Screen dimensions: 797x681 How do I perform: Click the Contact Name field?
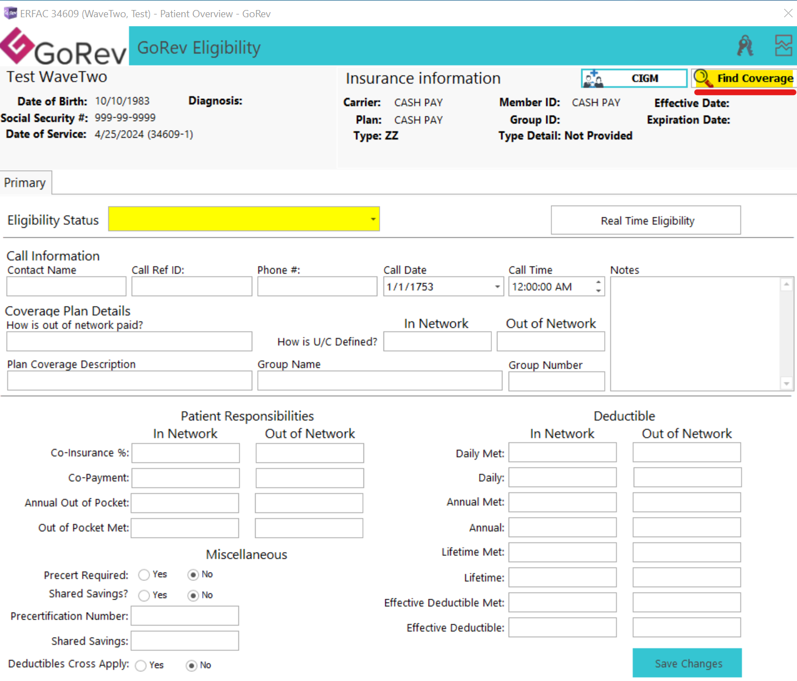point(66,286)
